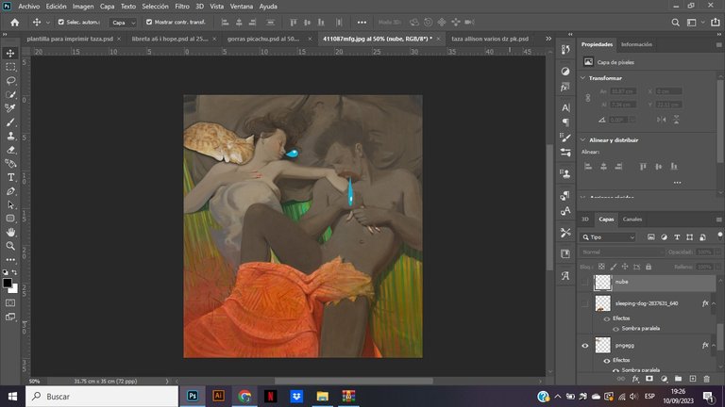Collapse effects of sleeping-dog layer
Image resolution: width=725 pixels, height=407 pixels.
pos(714,303)
